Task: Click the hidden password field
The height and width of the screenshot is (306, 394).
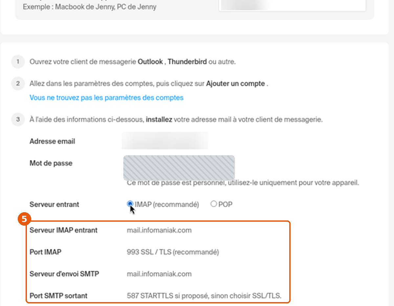Action: (x=179, y=167)
